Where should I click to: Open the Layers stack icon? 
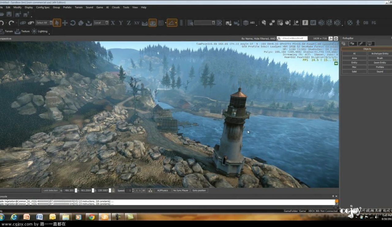[246, 23]
